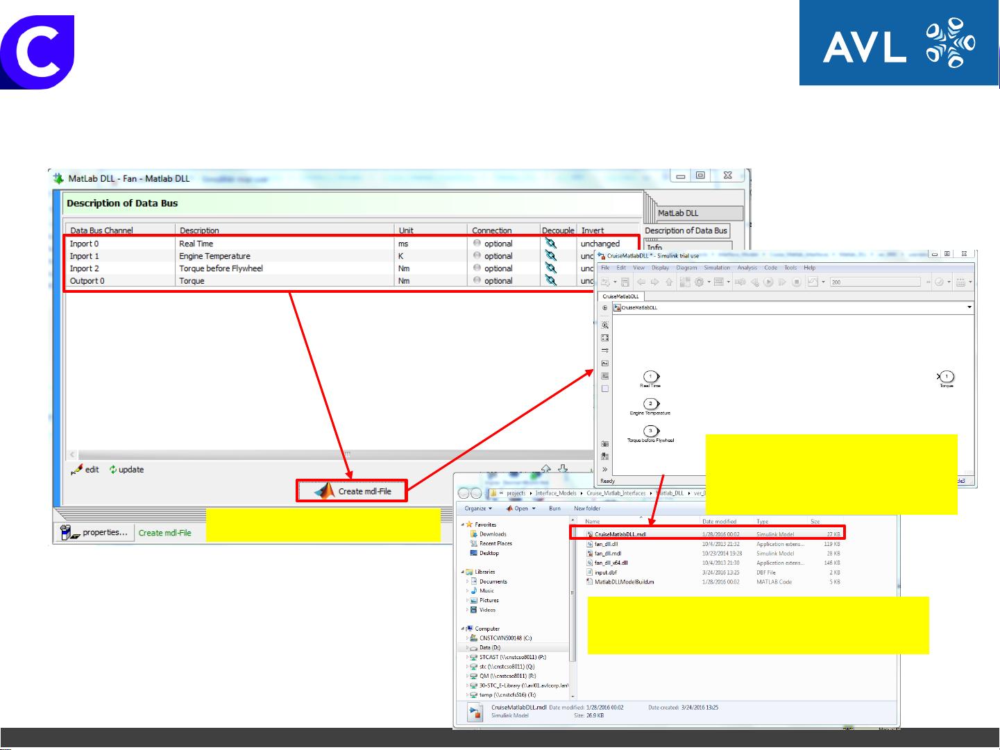Open the Simulation menu in Simulink
1000x750 pixels.
(x=717, y=268)
